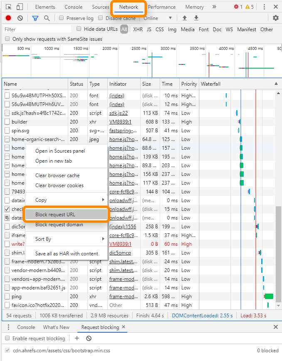Open the network settings gear
282x361 pixels.
(x=275, y=18)
